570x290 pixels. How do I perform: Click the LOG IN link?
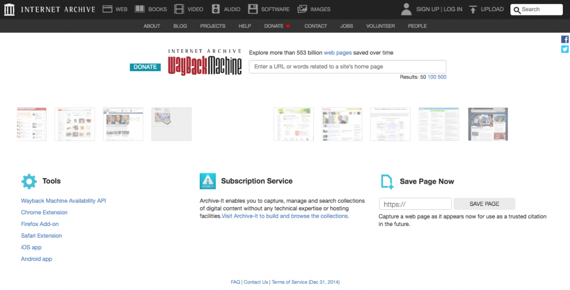(x=453, y=9)
